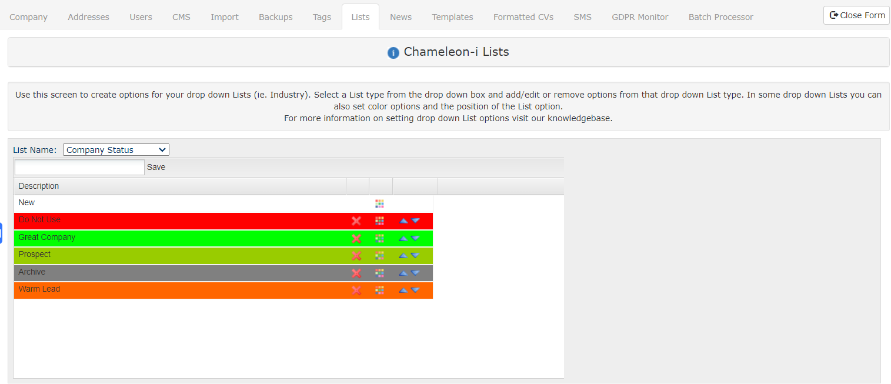Click Save next to the text field
This screenshot has width=891, height=384.
156,167
